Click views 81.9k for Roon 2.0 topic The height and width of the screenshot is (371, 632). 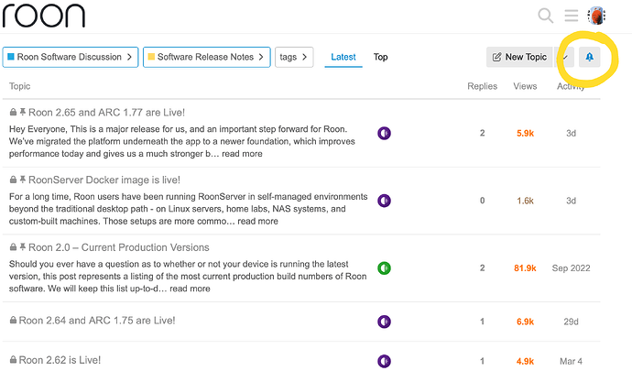525,267
